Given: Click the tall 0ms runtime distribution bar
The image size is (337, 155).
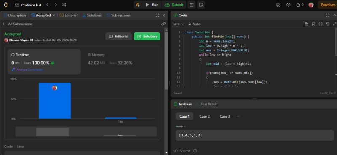Looking at the screenshot, I should pos(55,101).
